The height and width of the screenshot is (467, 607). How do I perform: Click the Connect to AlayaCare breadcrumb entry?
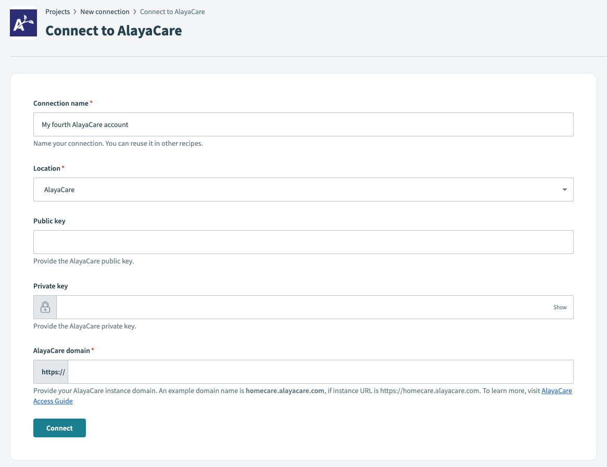tap(172, 11)
